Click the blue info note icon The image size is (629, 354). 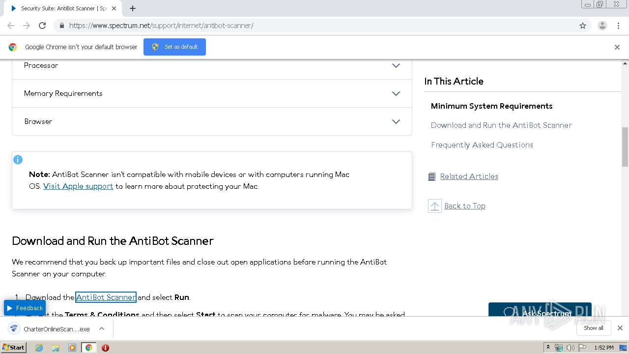[18, 159]
